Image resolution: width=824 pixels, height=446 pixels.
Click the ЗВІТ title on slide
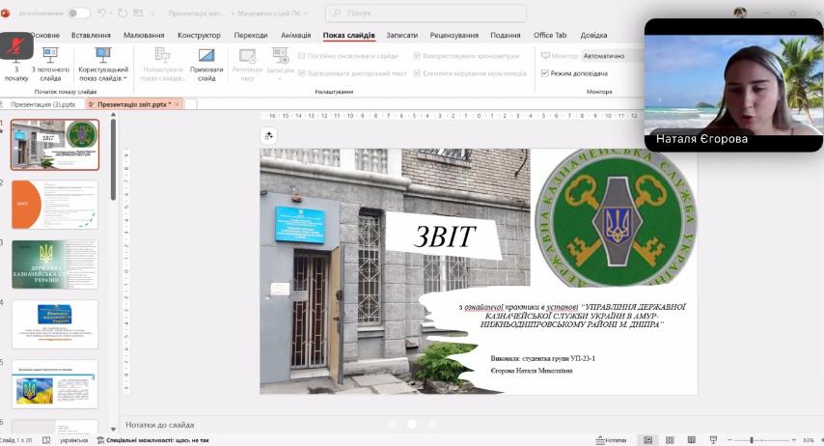pyautogui.click(x=445, y=237)
